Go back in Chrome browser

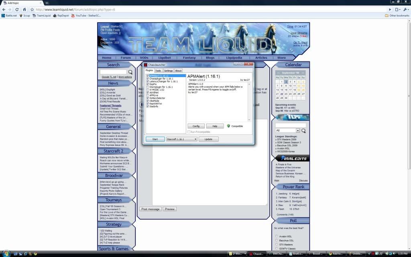(x=4, y=10)
